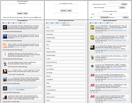Click the plus icon beside Follower in friends column

click(107, 23)
